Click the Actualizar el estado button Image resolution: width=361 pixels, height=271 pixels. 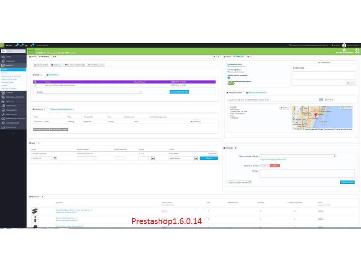coord(179,92)
